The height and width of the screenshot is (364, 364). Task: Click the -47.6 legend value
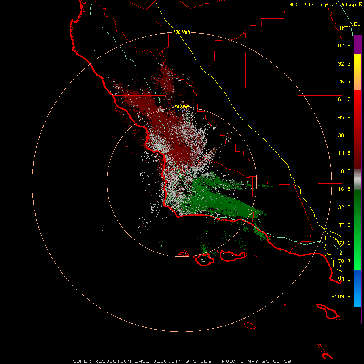(343, 225)
